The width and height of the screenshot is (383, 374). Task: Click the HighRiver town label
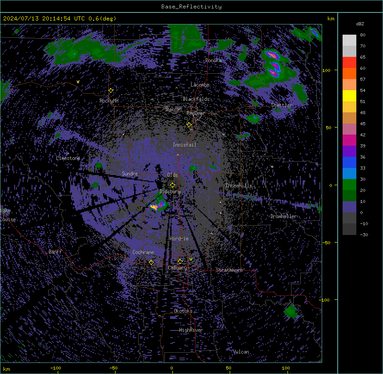click(191, 330)
